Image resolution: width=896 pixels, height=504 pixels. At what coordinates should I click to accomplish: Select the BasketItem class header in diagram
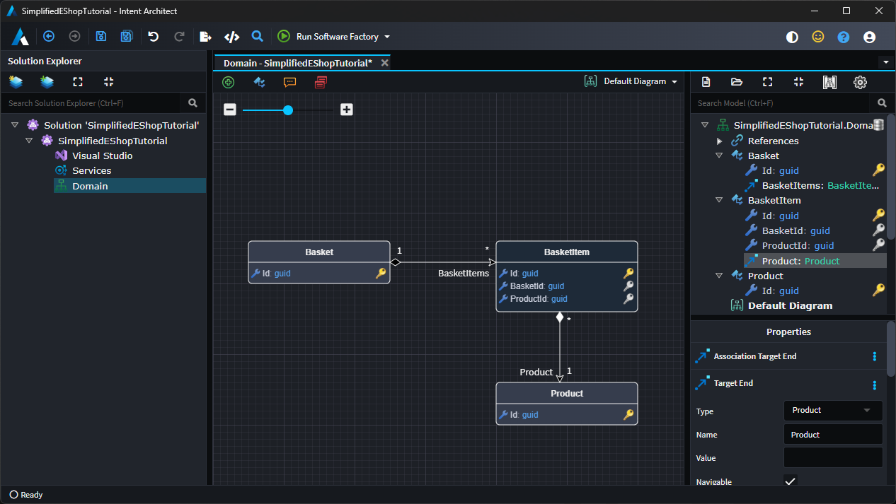point(567,252)
